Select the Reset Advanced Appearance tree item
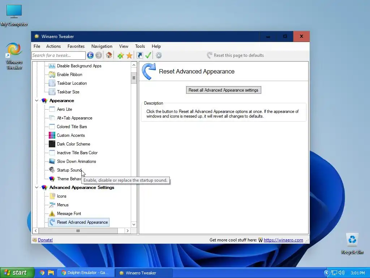Image resolution: width=370 pixels, height=278 pixels. [79, 222]
